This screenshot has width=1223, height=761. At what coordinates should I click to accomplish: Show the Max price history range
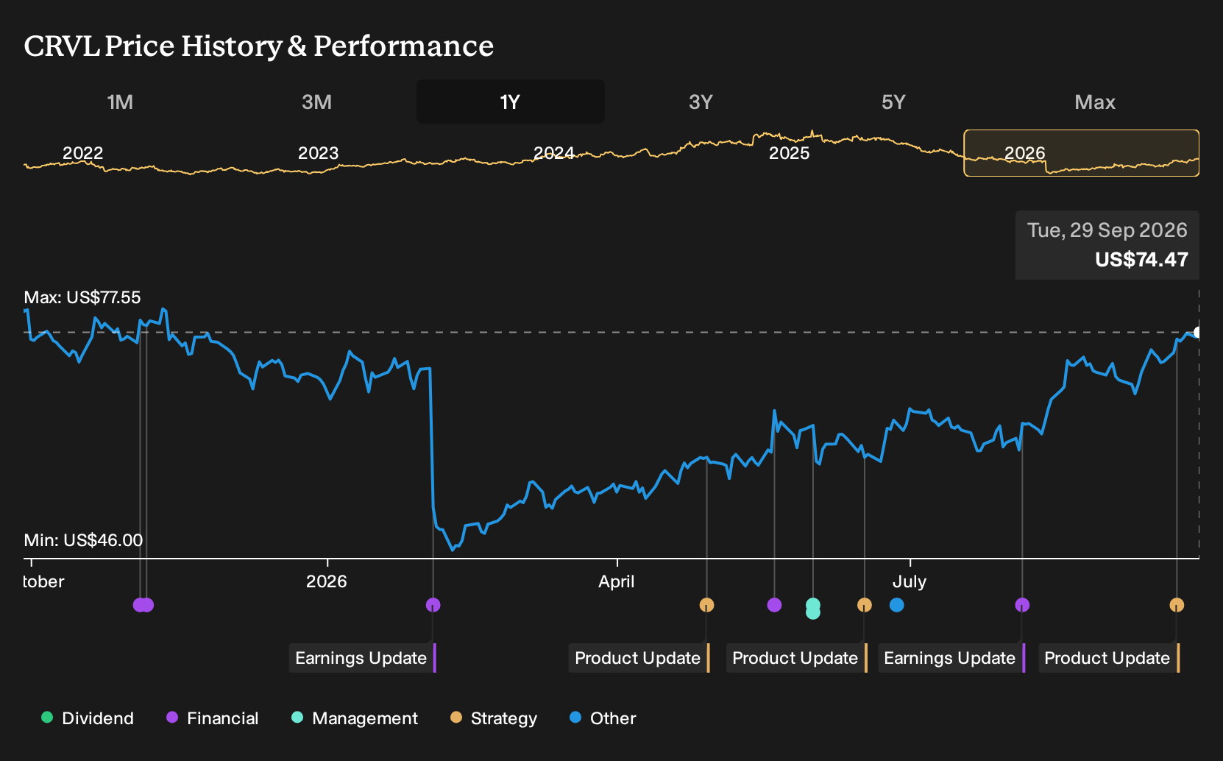(1095, 102)
